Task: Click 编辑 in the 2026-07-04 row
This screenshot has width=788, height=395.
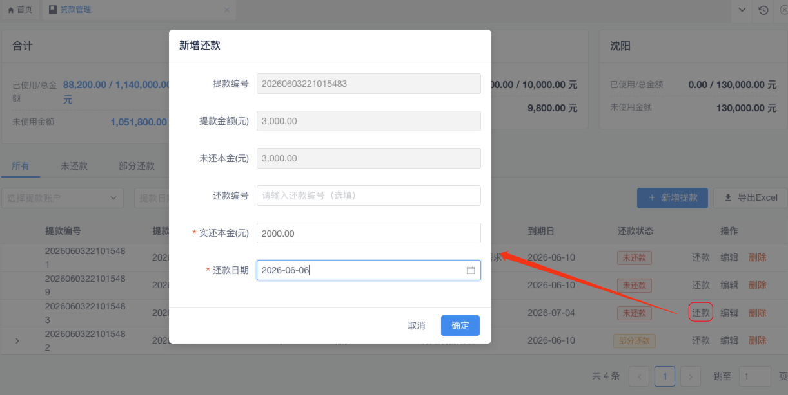Action: click(729, 313)
